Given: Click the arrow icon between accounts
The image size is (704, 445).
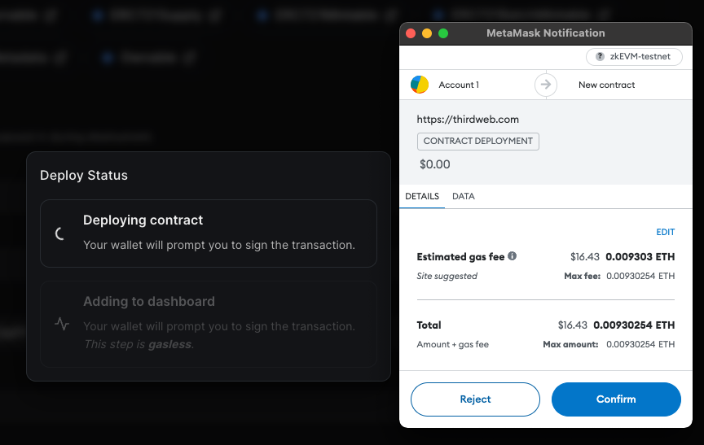Looking at the screenshot, I should point(545,85).
